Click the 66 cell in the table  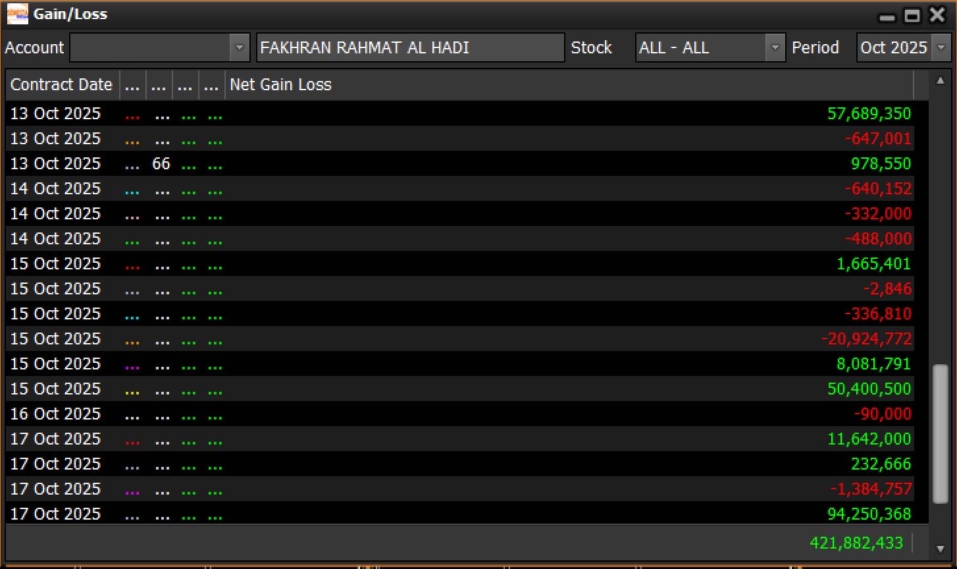coord(161,163)
